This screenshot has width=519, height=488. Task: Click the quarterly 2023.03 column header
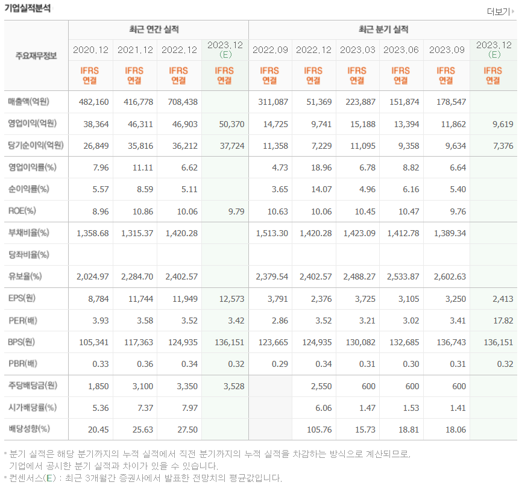pyautogui.click(x=357, y=49)
